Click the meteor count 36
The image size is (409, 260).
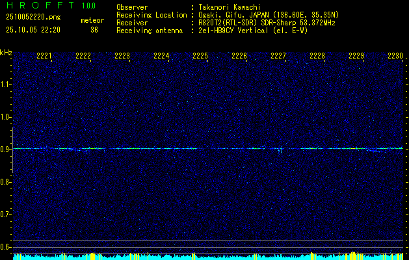(94, 30)
